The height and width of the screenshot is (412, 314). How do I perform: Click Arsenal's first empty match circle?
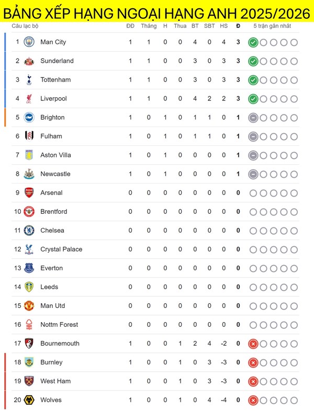(x=253, y=193)
